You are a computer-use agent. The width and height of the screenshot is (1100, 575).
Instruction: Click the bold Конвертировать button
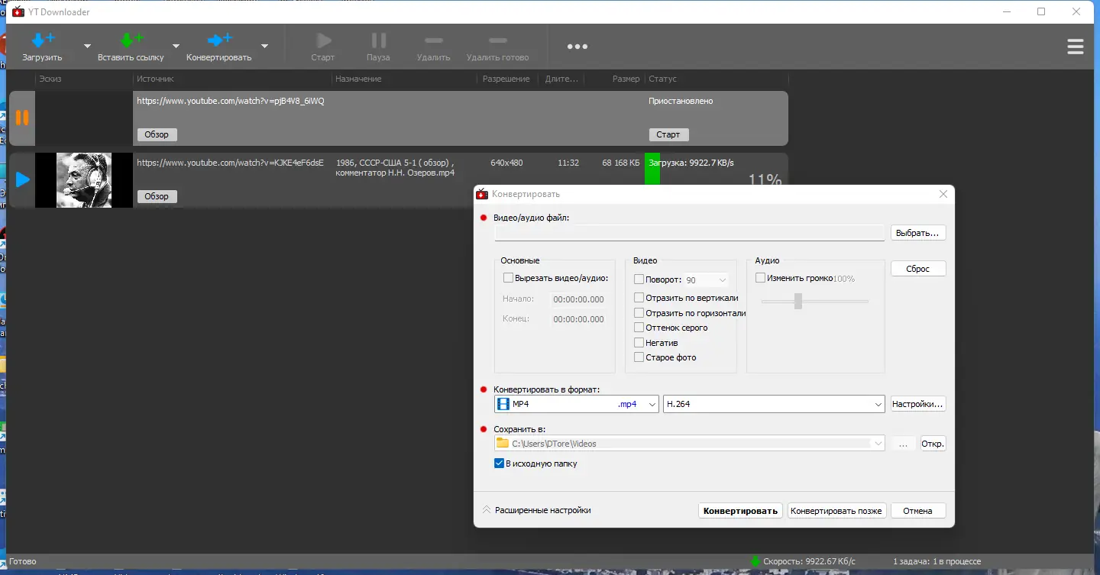click(x=740, y=511)
